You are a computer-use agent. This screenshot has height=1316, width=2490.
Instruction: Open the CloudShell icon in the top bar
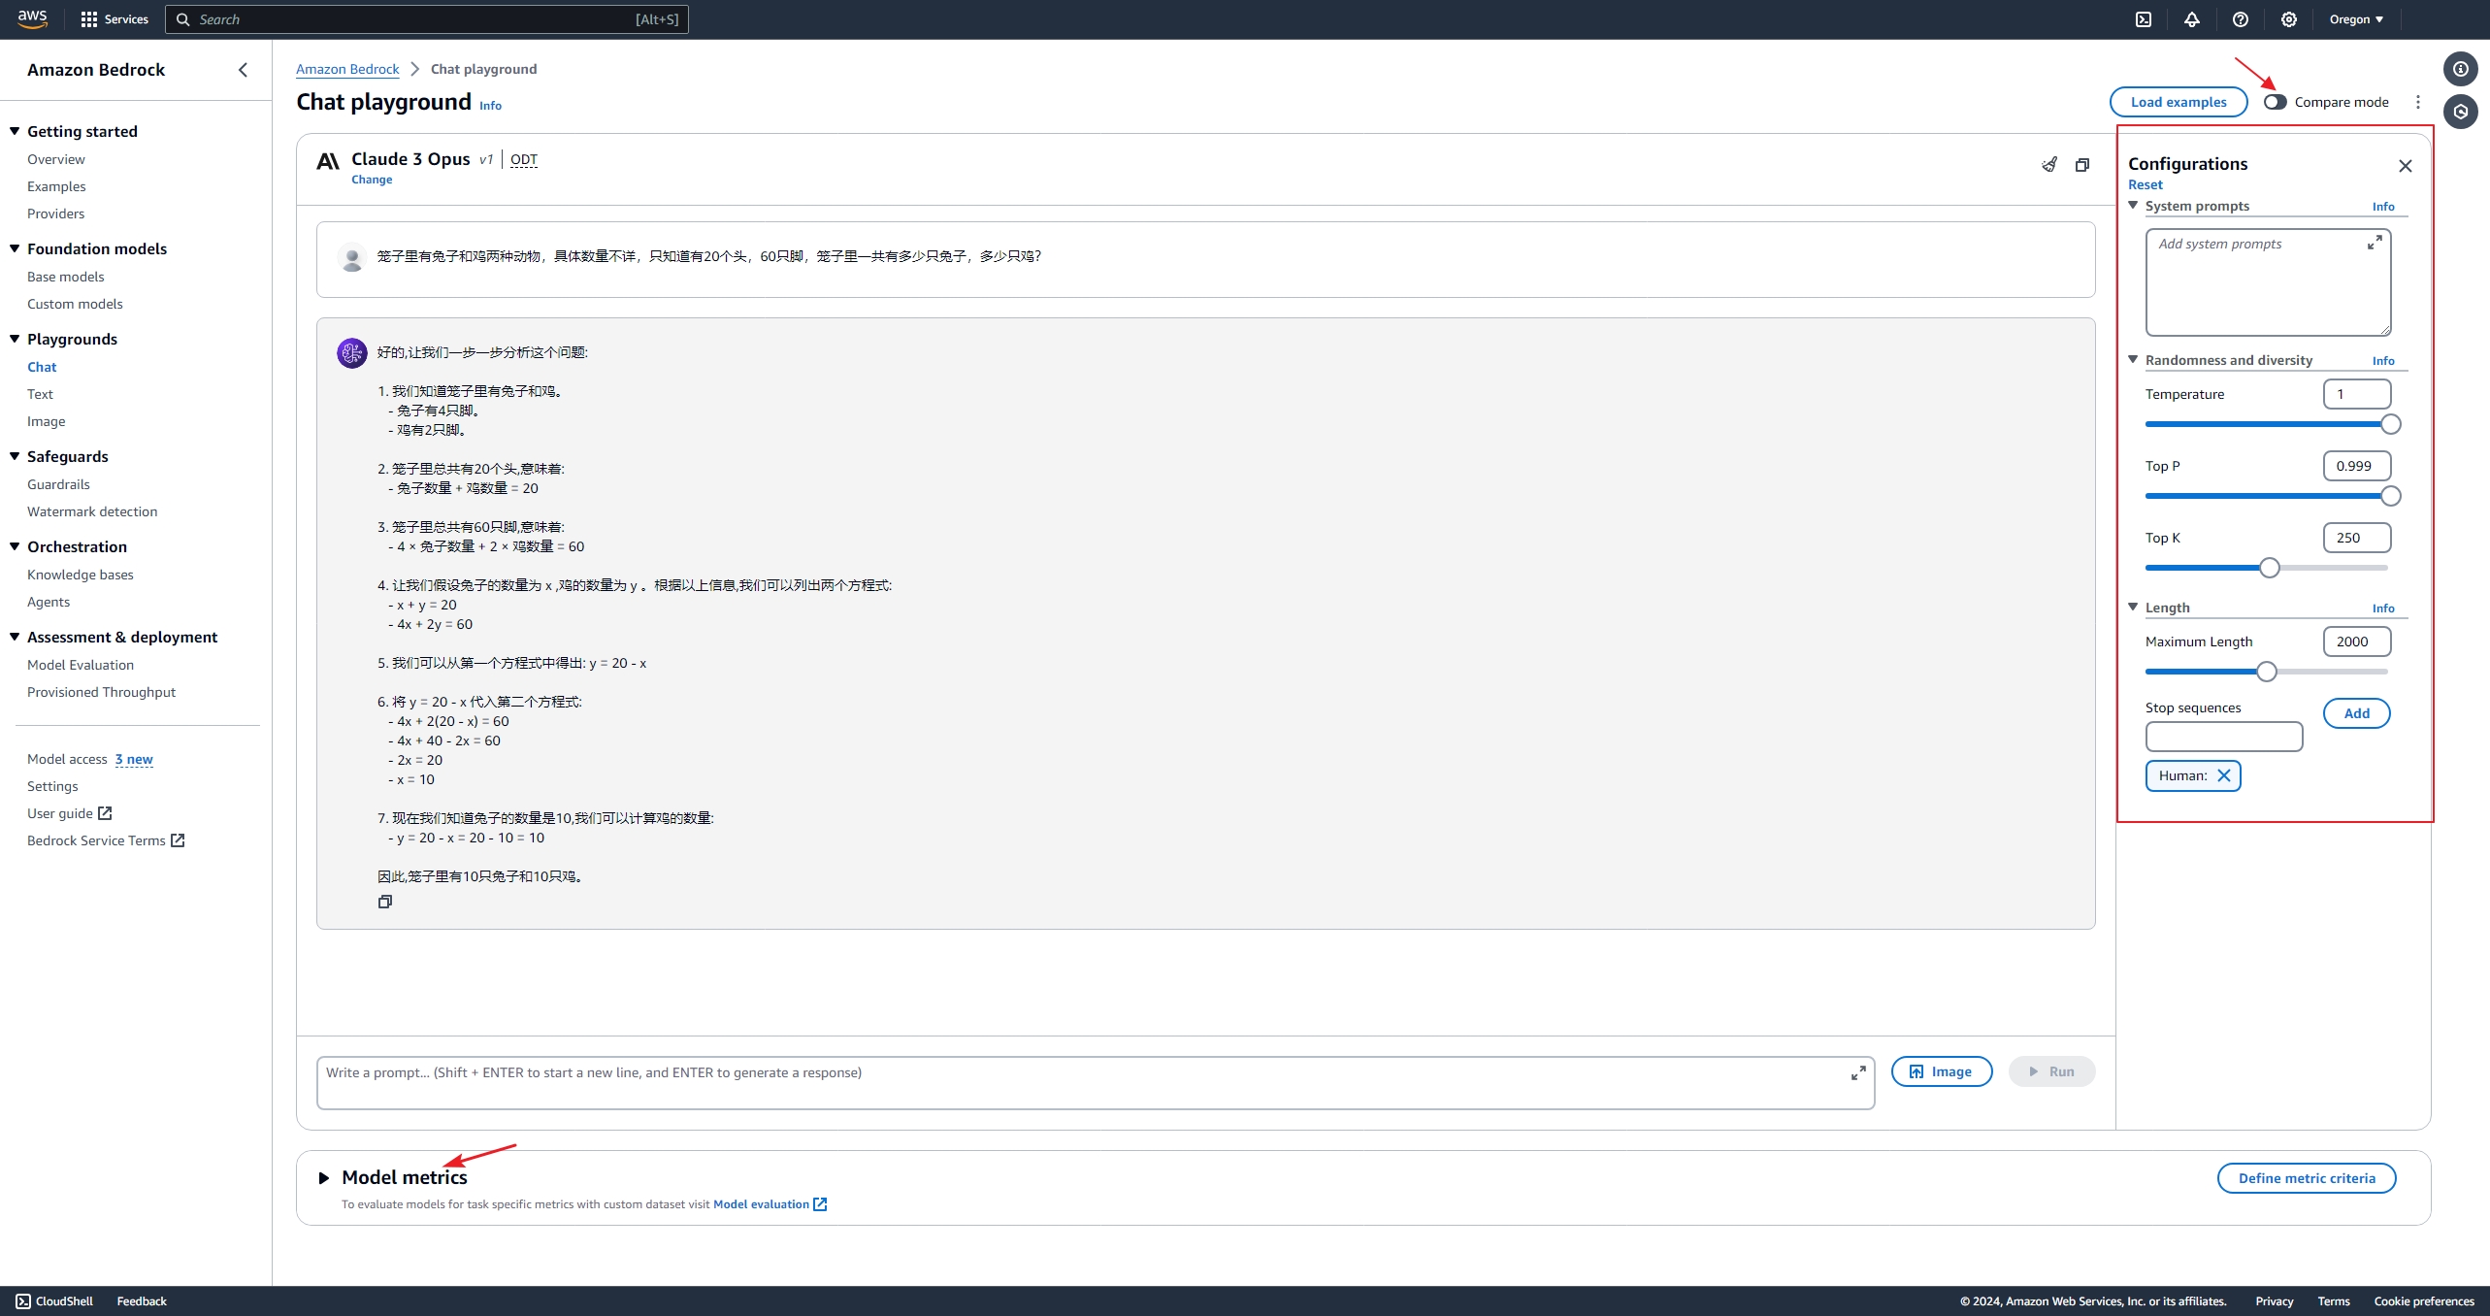pyautogui.click(x=2144, y=19)
